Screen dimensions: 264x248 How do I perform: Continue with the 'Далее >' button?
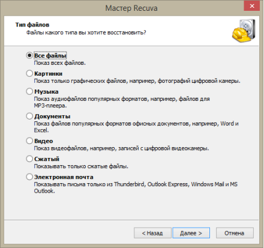click(191, 233)
